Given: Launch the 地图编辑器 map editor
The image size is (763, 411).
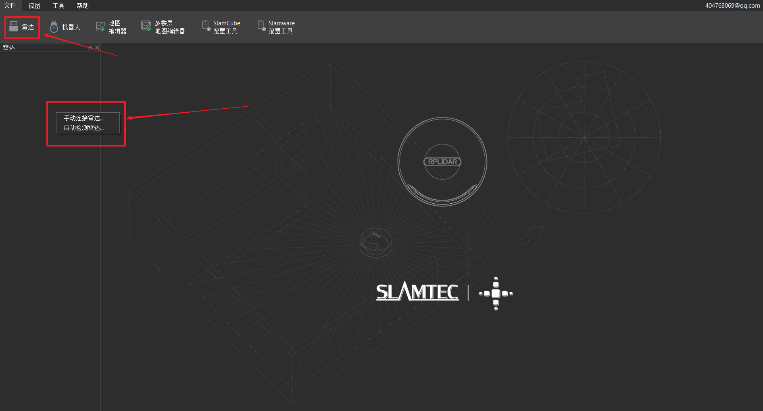Looking at the screenshot, I should pos(111,27).
